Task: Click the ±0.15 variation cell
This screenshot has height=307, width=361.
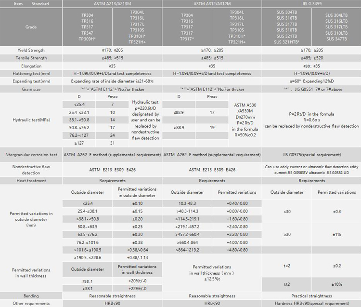Action: coord(137,211)
